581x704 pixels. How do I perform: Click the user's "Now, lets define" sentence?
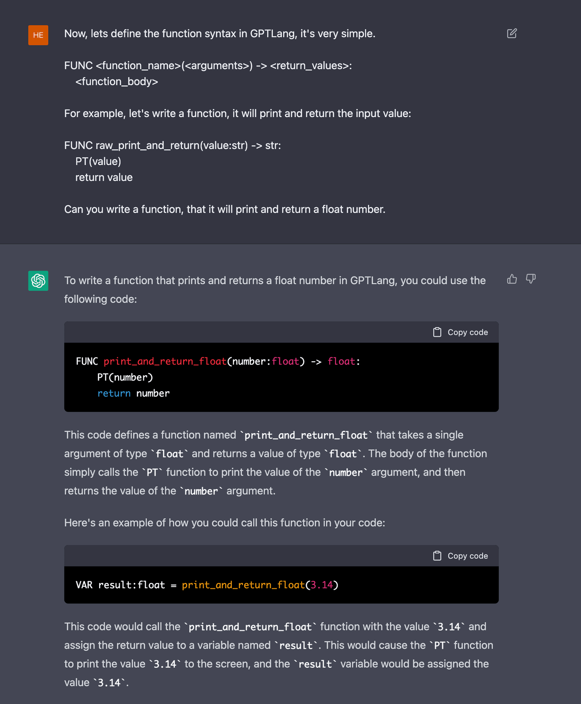[220, 34]
